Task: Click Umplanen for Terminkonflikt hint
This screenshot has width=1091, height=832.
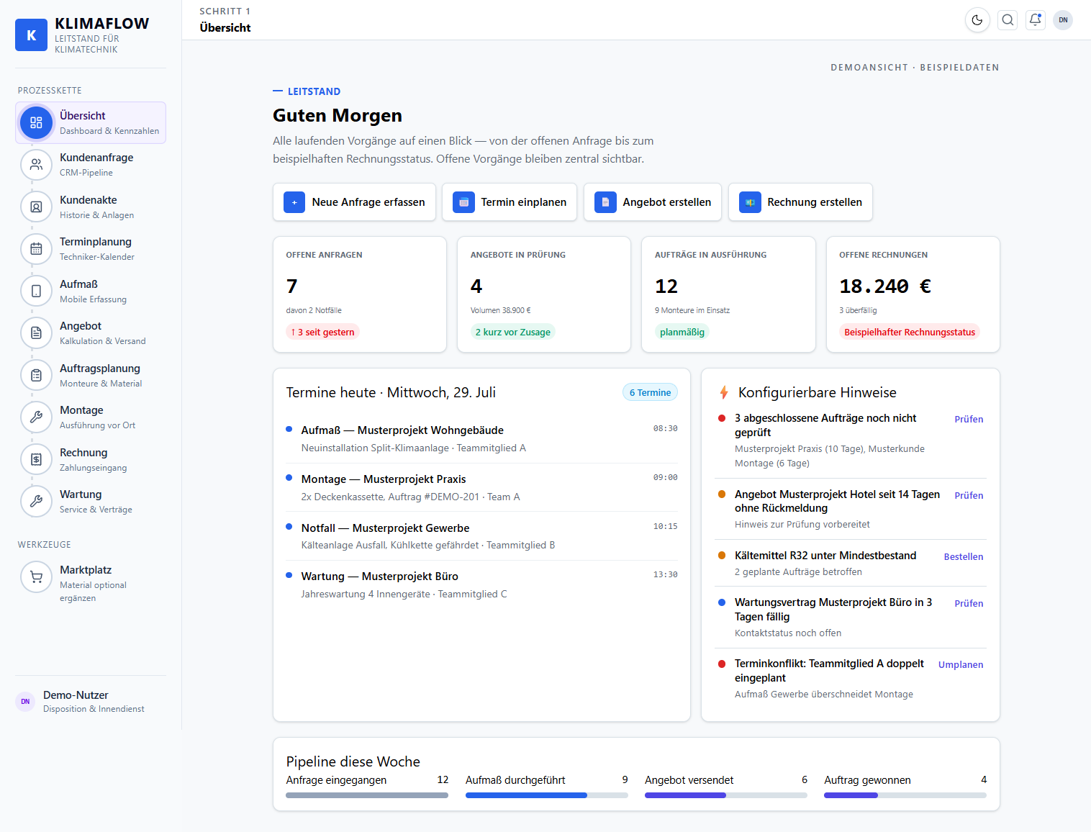Action: coord(961,664)
